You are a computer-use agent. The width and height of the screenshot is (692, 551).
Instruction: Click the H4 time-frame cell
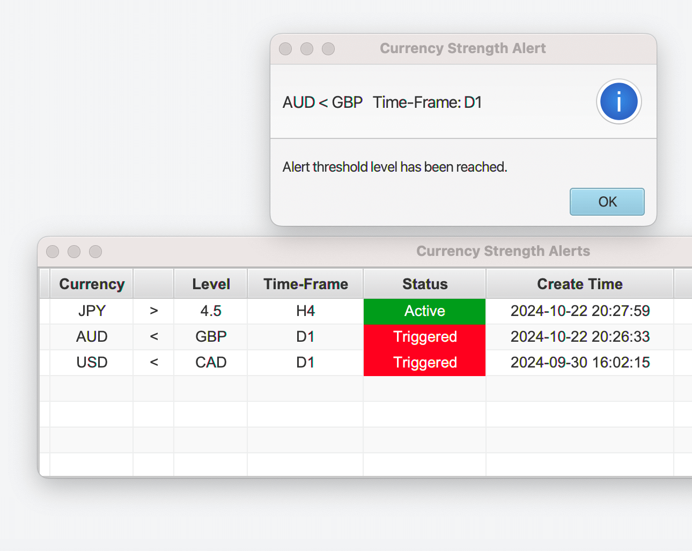(x=305, y=311)
